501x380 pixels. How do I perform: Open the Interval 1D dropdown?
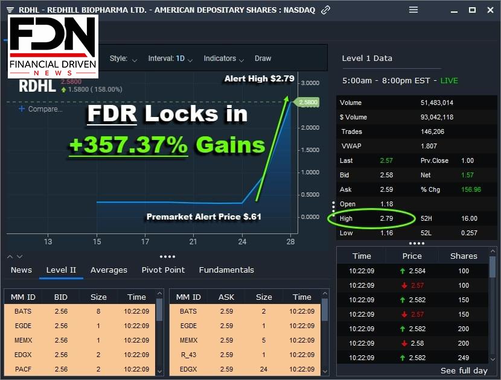pyautogui.click(x=170, y=59)
